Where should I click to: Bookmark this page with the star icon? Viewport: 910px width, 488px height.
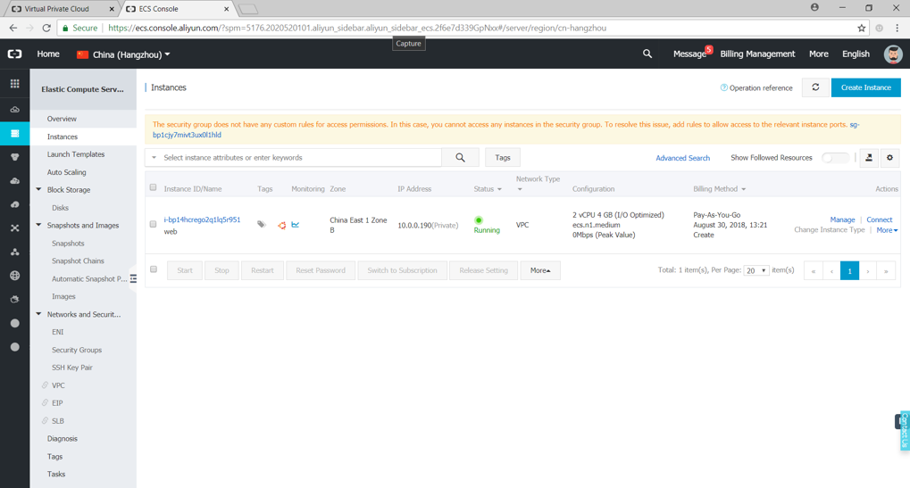pyautogui.click(x=861, y=28)
